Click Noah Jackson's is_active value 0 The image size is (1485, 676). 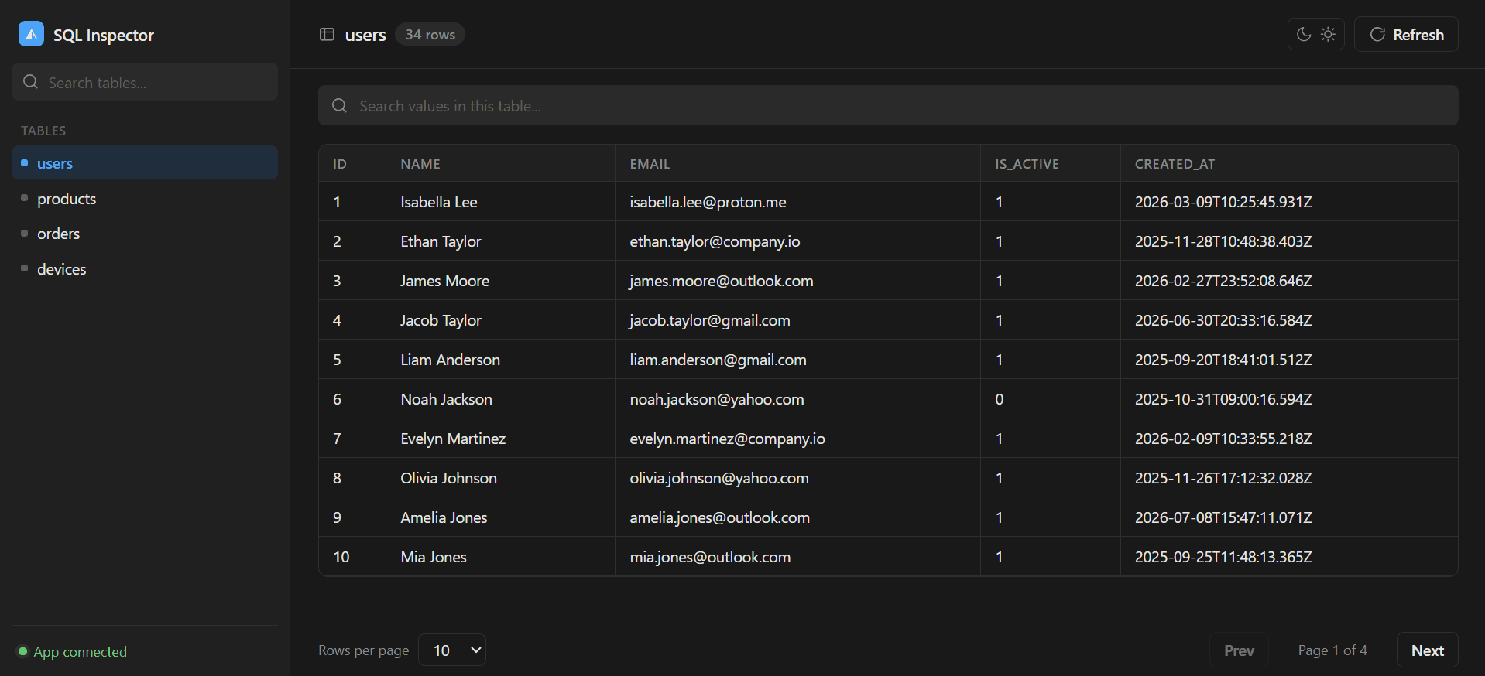point(999,399)
